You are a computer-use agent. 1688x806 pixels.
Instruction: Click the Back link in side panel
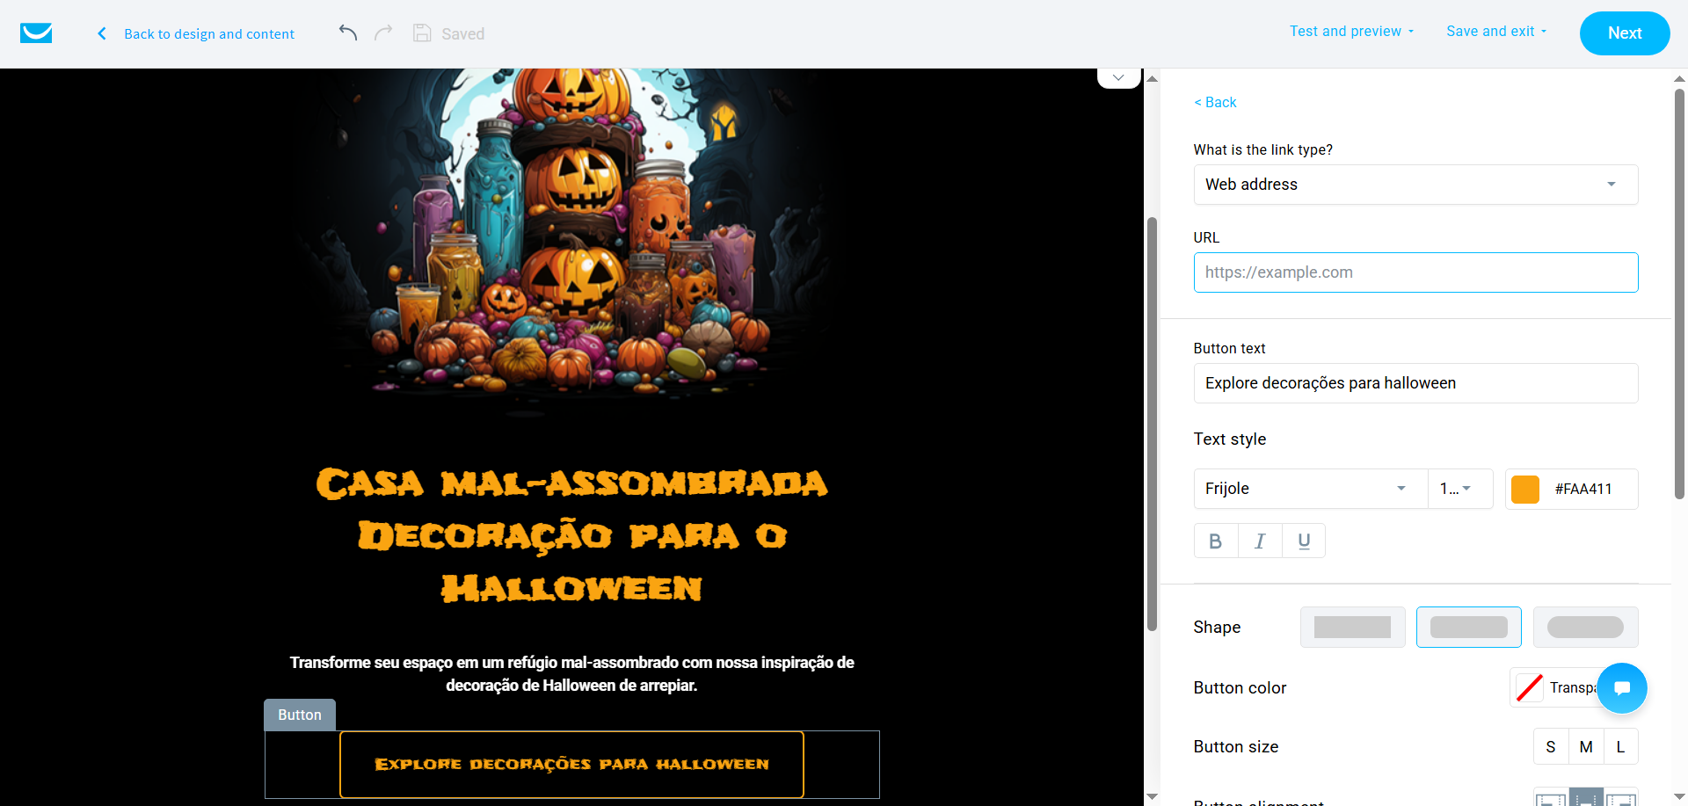click(1215, 102)
